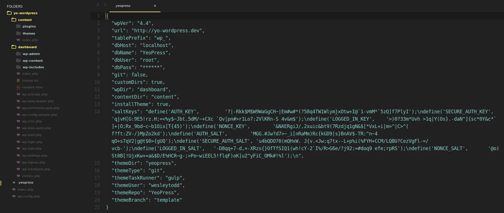Open wp-config.php file
The height and width of the screenshot is (213, 504).
(29, 196)
